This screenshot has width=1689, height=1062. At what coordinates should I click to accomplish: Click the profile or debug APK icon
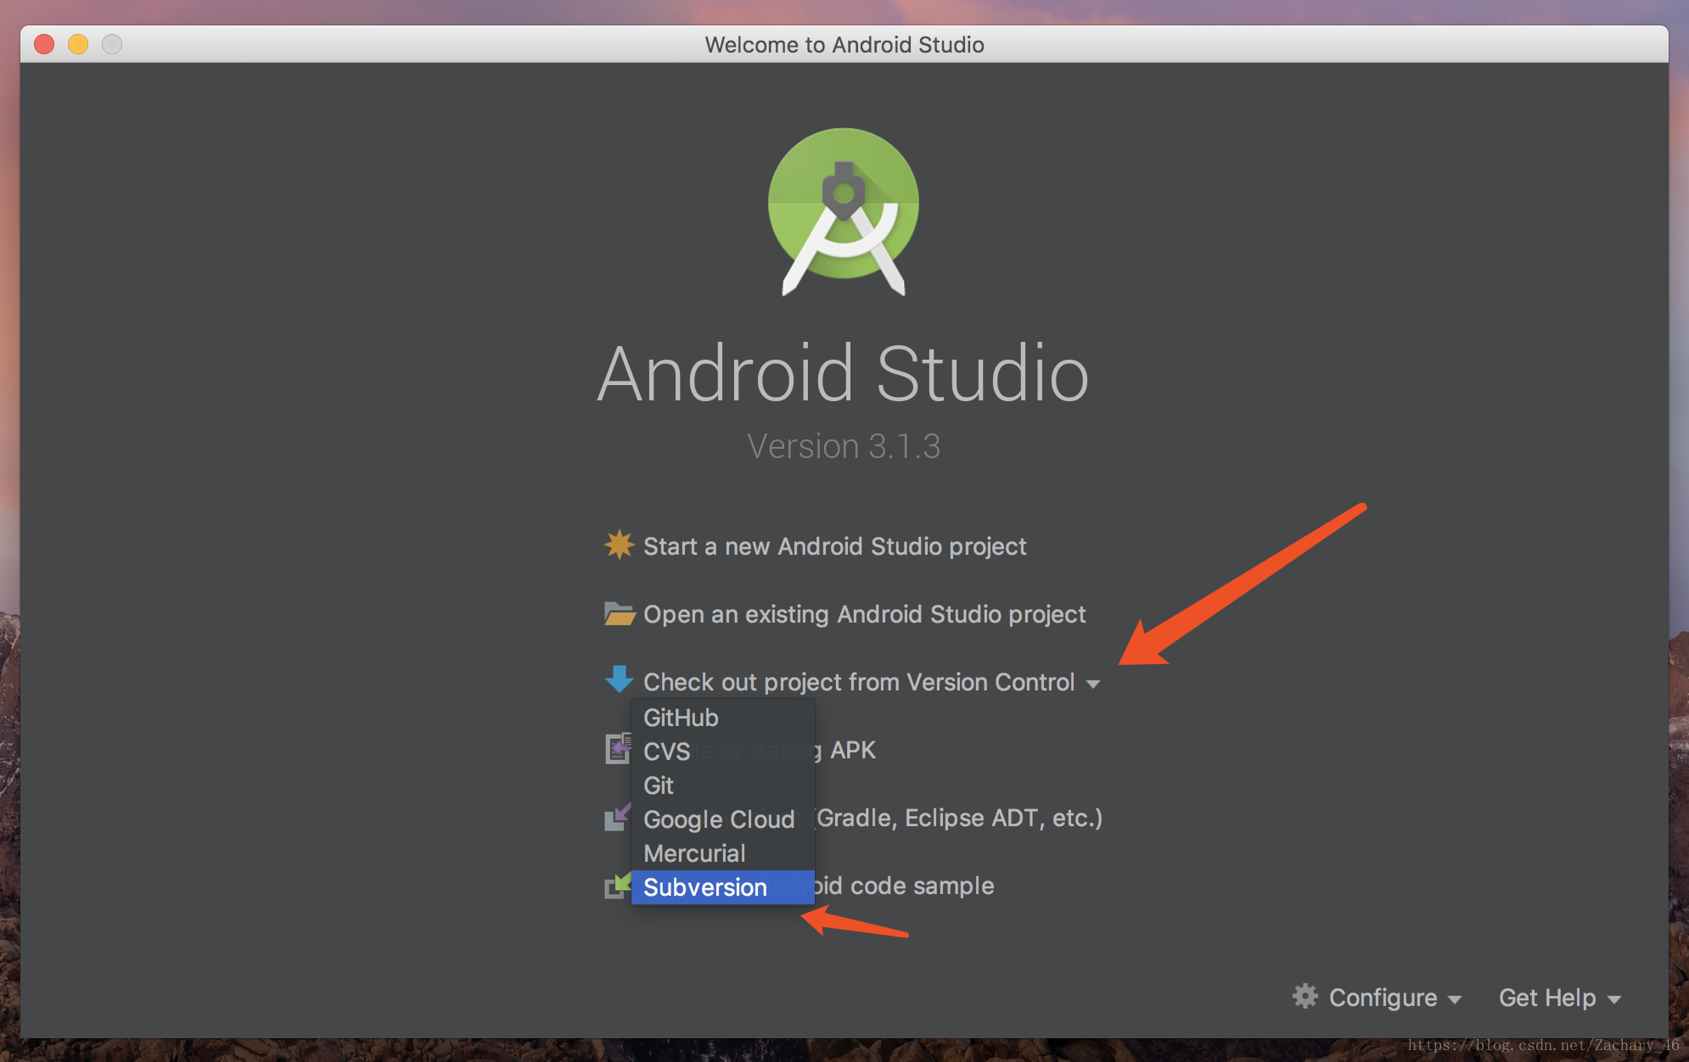pos(618,748)
